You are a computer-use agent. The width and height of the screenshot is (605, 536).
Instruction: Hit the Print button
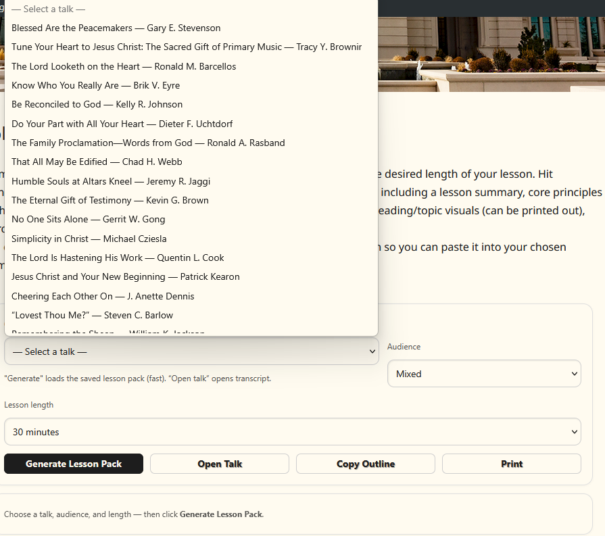pyautogui.click(x=511, y=464)
